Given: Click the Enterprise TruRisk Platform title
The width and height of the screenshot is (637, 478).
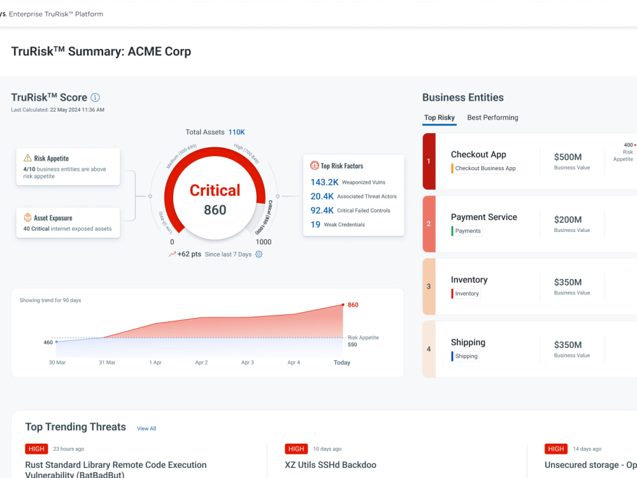Looking at the screenshot, I should [55, 14].
